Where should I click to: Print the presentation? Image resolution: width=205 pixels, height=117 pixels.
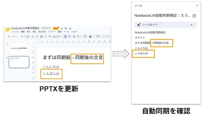(x=41, y=37)
